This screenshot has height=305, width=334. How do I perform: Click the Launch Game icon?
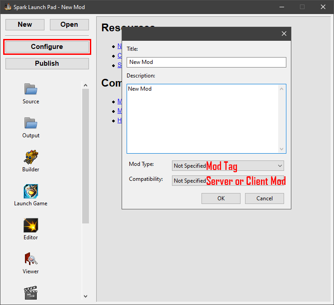coord(31,191)
